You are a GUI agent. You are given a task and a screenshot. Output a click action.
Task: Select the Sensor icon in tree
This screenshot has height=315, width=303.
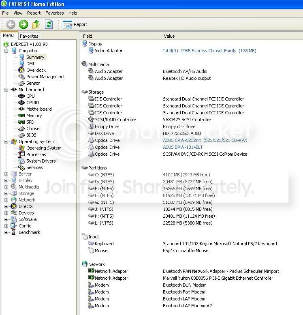(x=21, y=83)
